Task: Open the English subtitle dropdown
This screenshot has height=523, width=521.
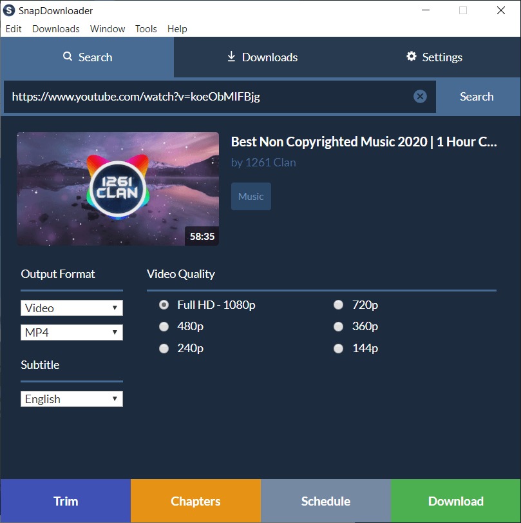Action: pos(71,399)
